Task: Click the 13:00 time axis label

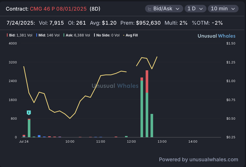Action: click(162, 141)
